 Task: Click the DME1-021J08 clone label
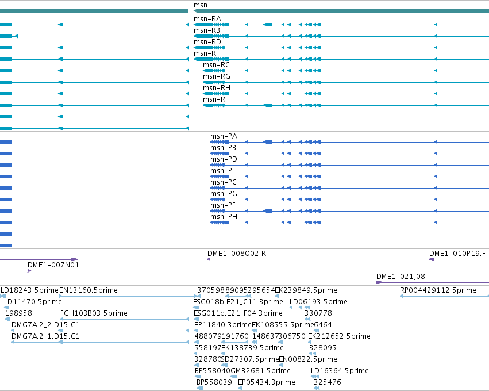401,277
